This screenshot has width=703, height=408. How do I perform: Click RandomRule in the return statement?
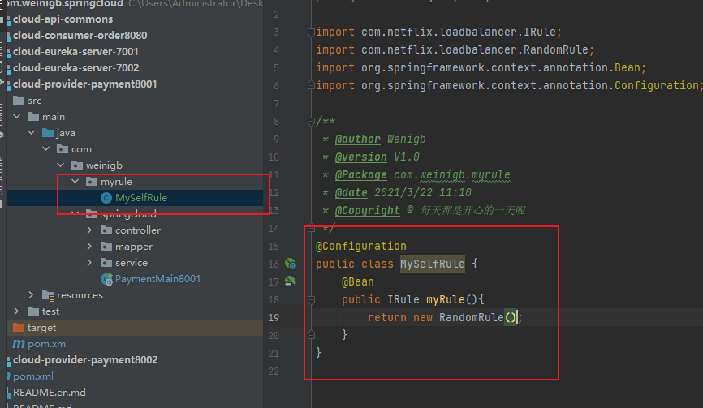point(471,317)
